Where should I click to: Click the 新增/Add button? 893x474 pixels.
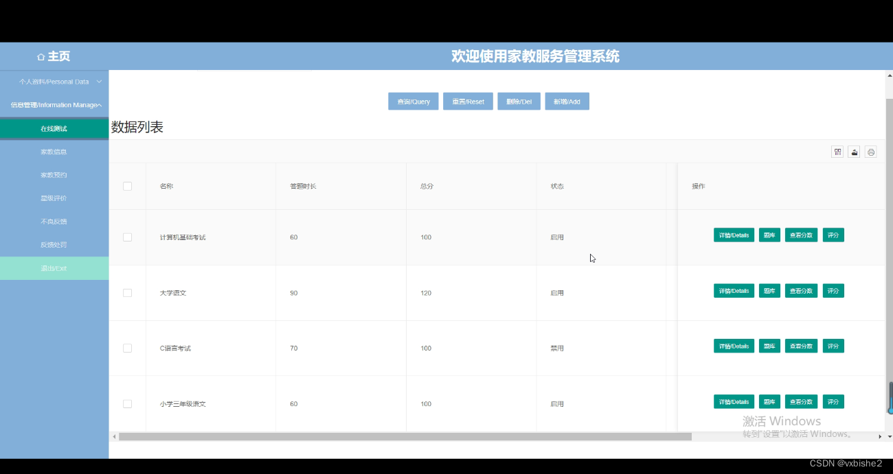567,102
